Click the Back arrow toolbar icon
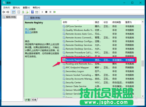 (4, 12)
